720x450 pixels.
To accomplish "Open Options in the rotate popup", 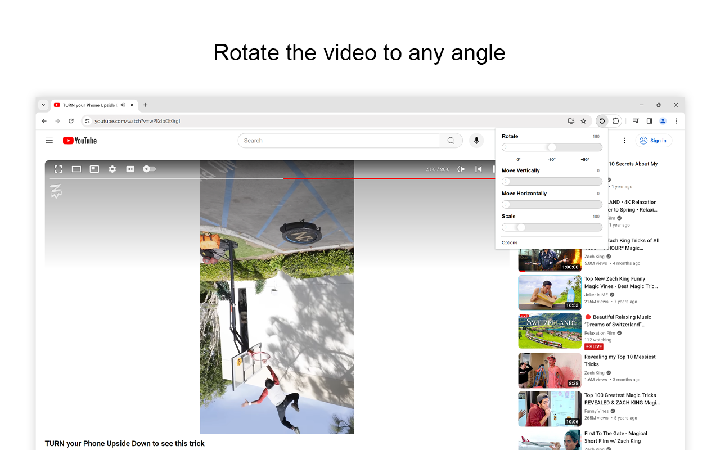I will 509,242.
